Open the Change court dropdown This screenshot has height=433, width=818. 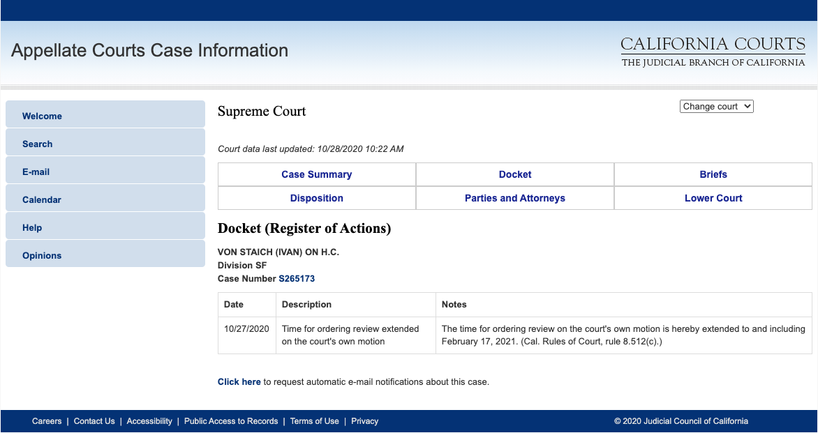(x=716, y=107)
